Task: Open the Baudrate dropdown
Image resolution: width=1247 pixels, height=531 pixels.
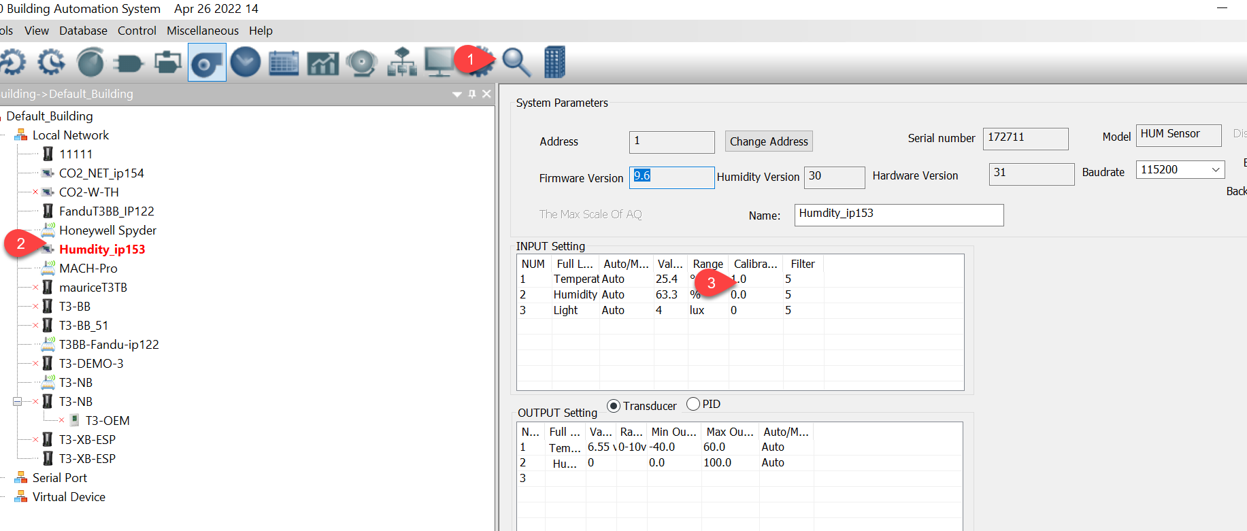Action: pyautogui.click(x=1215, y=170)
